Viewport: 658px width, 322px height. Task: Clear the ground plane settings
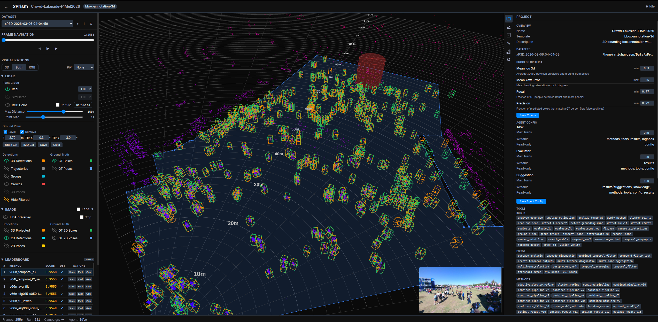(57, 145)
